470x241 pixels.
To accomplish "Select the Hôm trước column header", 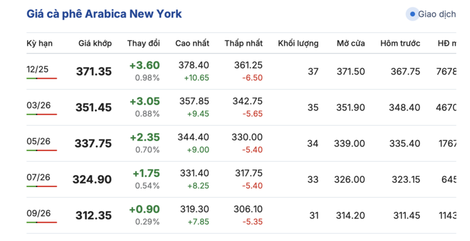I will coord(400,43).
